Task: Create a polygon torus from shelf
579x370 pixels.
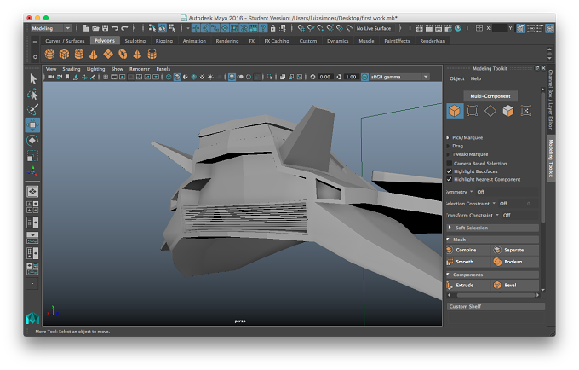Action: click(123, 55)
